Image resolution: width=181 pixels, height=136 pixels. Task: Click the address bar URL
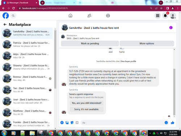click(x=45, y=8)
